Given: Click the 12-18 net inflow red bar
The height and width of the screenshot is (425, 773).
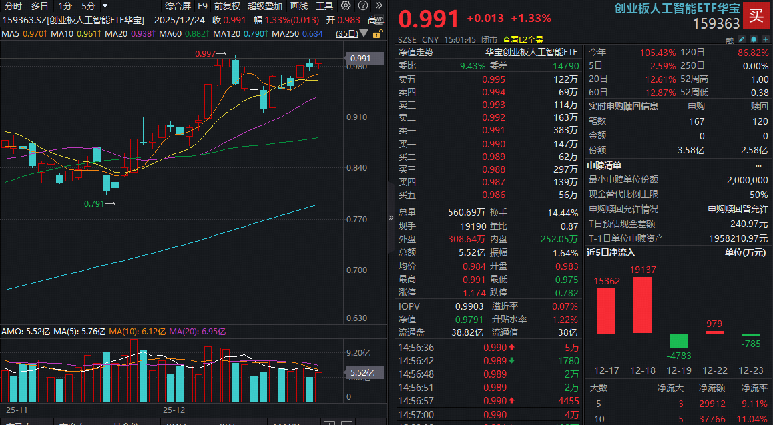Looking at the screenshot, I should (x=641, y=305).
